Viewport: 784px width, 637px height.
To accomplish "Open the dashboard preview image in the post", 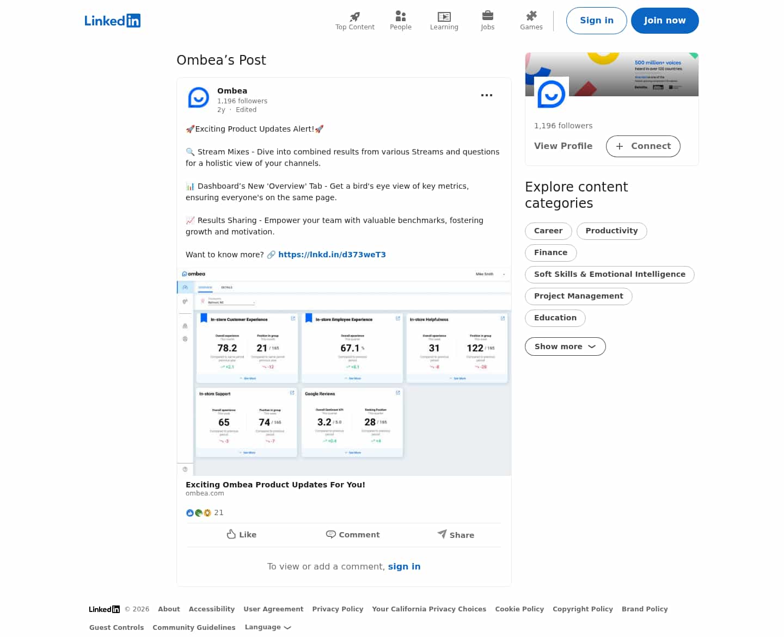I will (x=344, y=371).
